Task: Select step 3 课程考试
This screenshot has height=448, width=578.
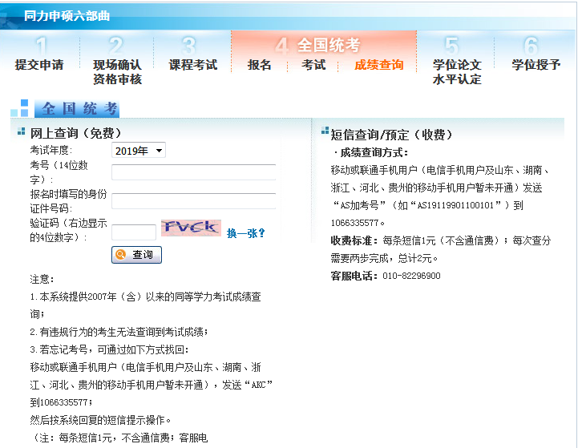Action: coord(192,64)
